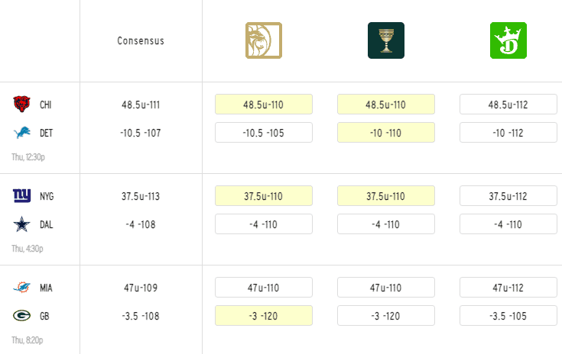The height and width of the screenshot is (354, 562).
Task: Pick BetMGM 48.5u-110 for CHI game
Action: click(264, 105)
